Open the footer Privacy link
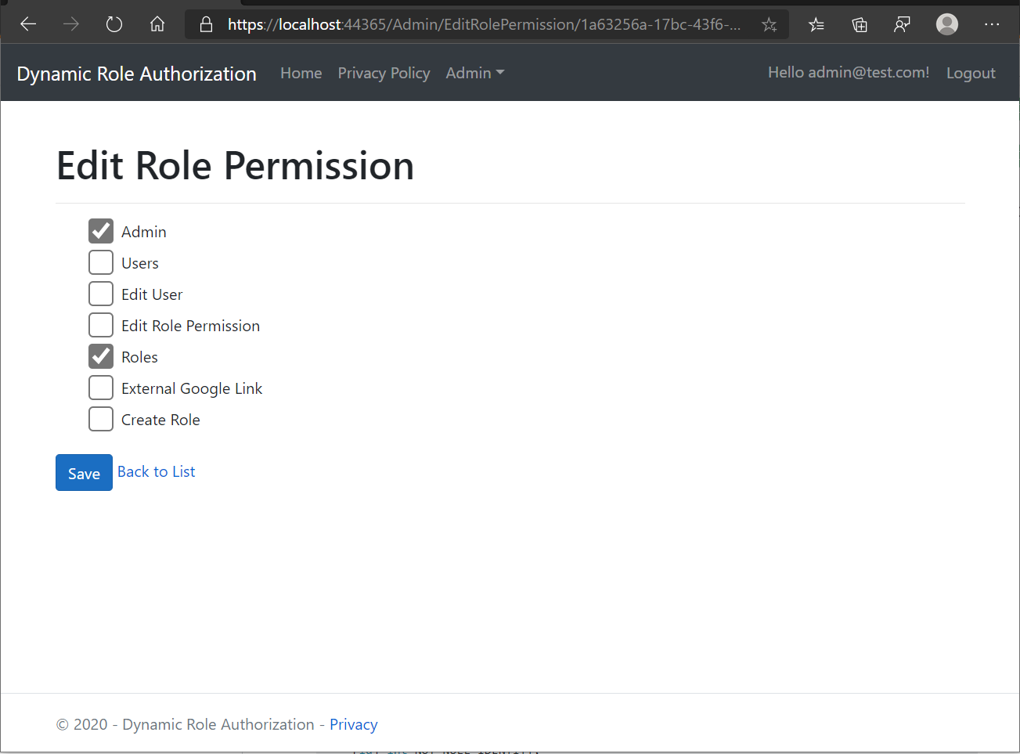 [x=353, y=724]
